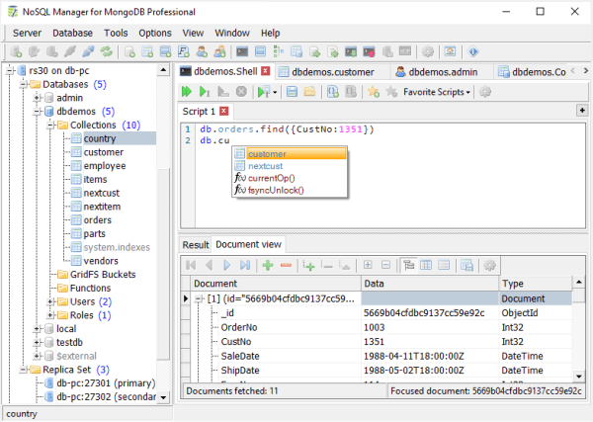Open the Options menu

pyautogui.click(x=155, y=34)
